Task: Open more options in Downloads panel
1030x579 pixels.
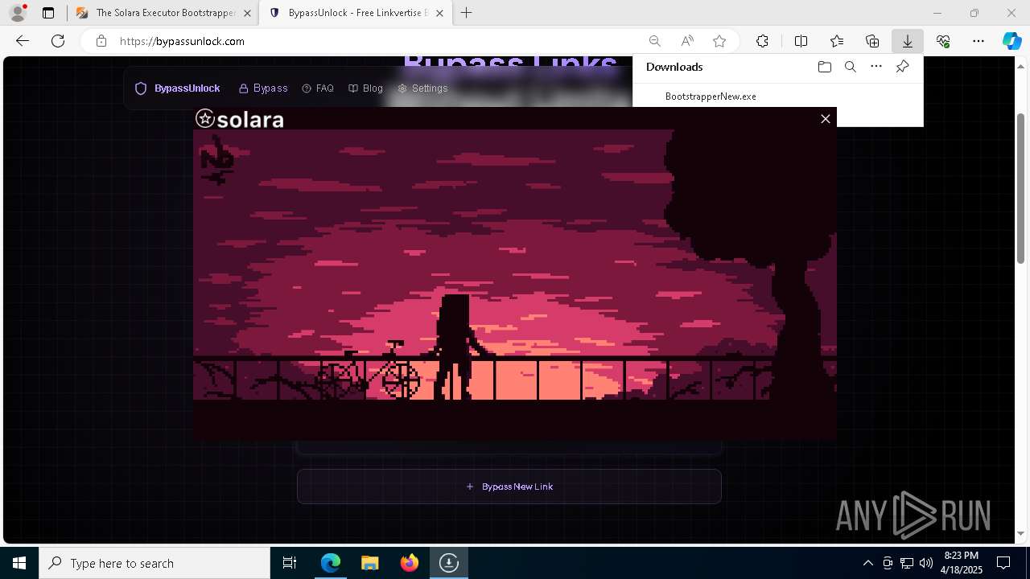Action: (x=876, y=67)
